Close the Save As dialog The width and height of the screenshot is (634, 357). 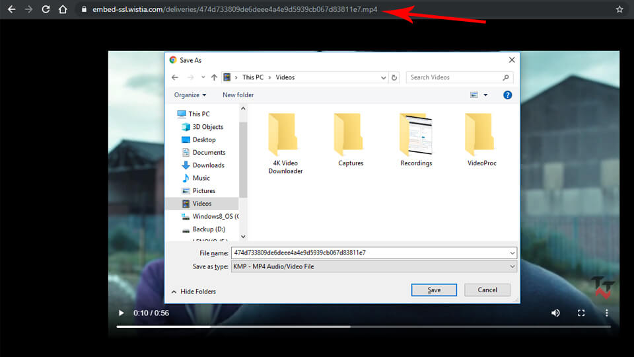511,60
